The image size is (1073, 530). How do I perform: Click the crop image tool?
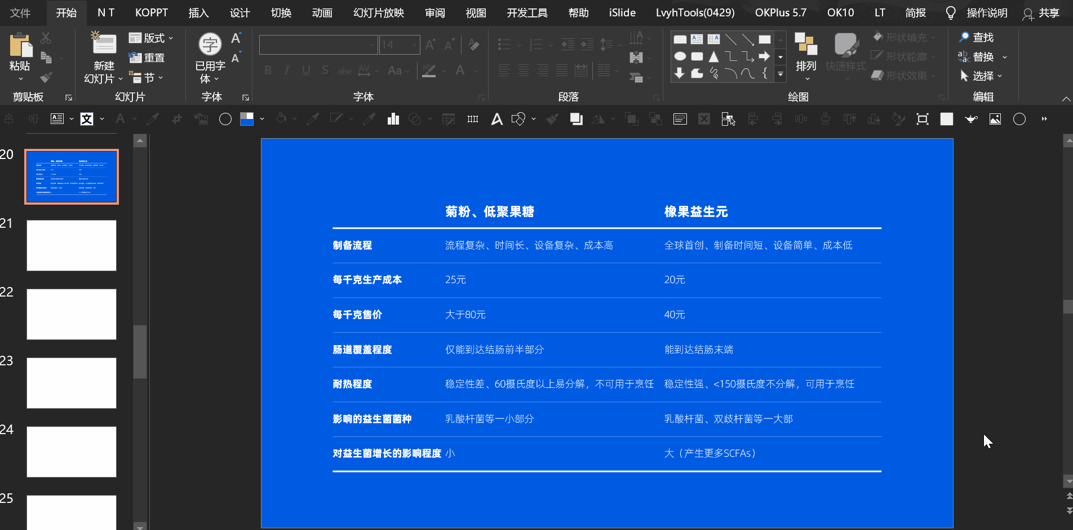tap(923, 119)
